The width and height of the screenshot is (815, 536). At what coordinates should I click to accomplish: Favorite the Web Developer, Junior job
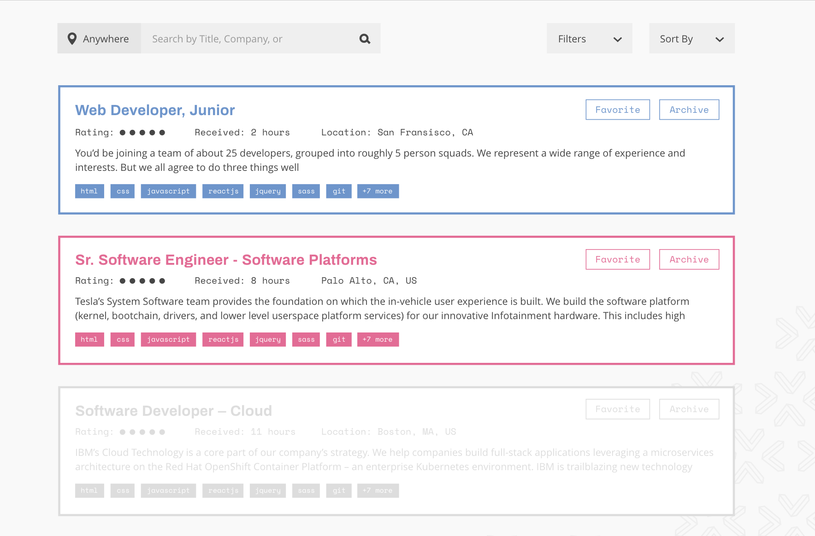(617, 110)
